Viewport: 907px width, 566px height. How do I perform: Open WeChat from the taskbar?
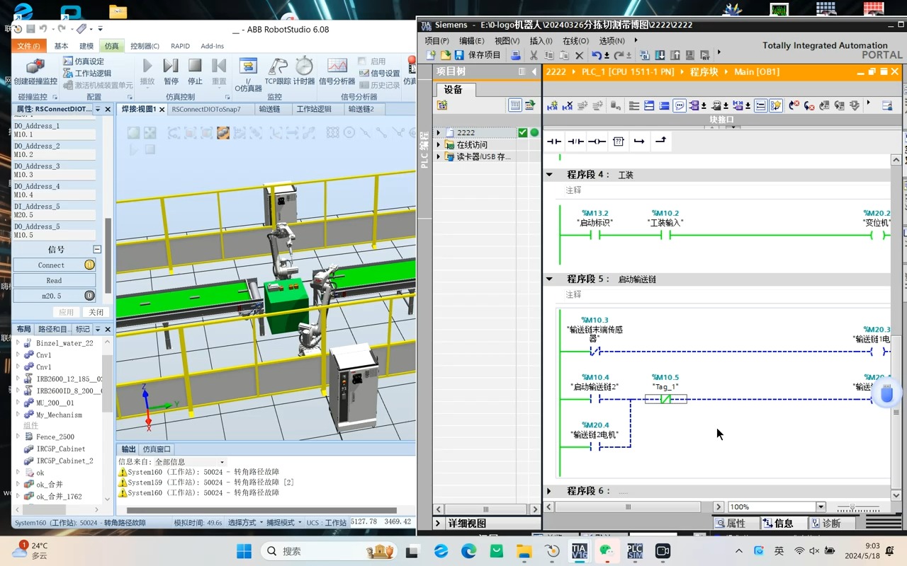(x=607, y=550)
